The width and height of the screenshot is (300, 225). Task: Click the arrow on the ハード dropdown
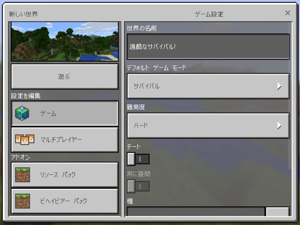click(x=279, y=126)
